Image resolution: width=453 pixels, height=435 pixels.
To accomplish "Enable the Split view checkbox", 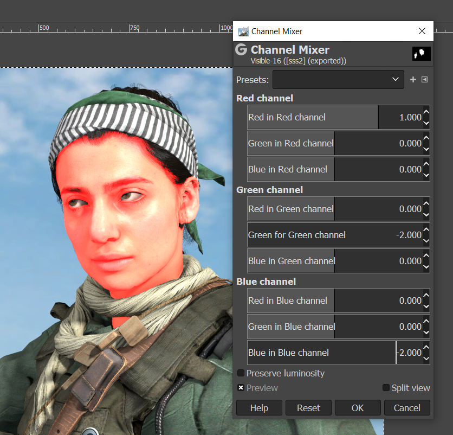I will click(386, 388).
